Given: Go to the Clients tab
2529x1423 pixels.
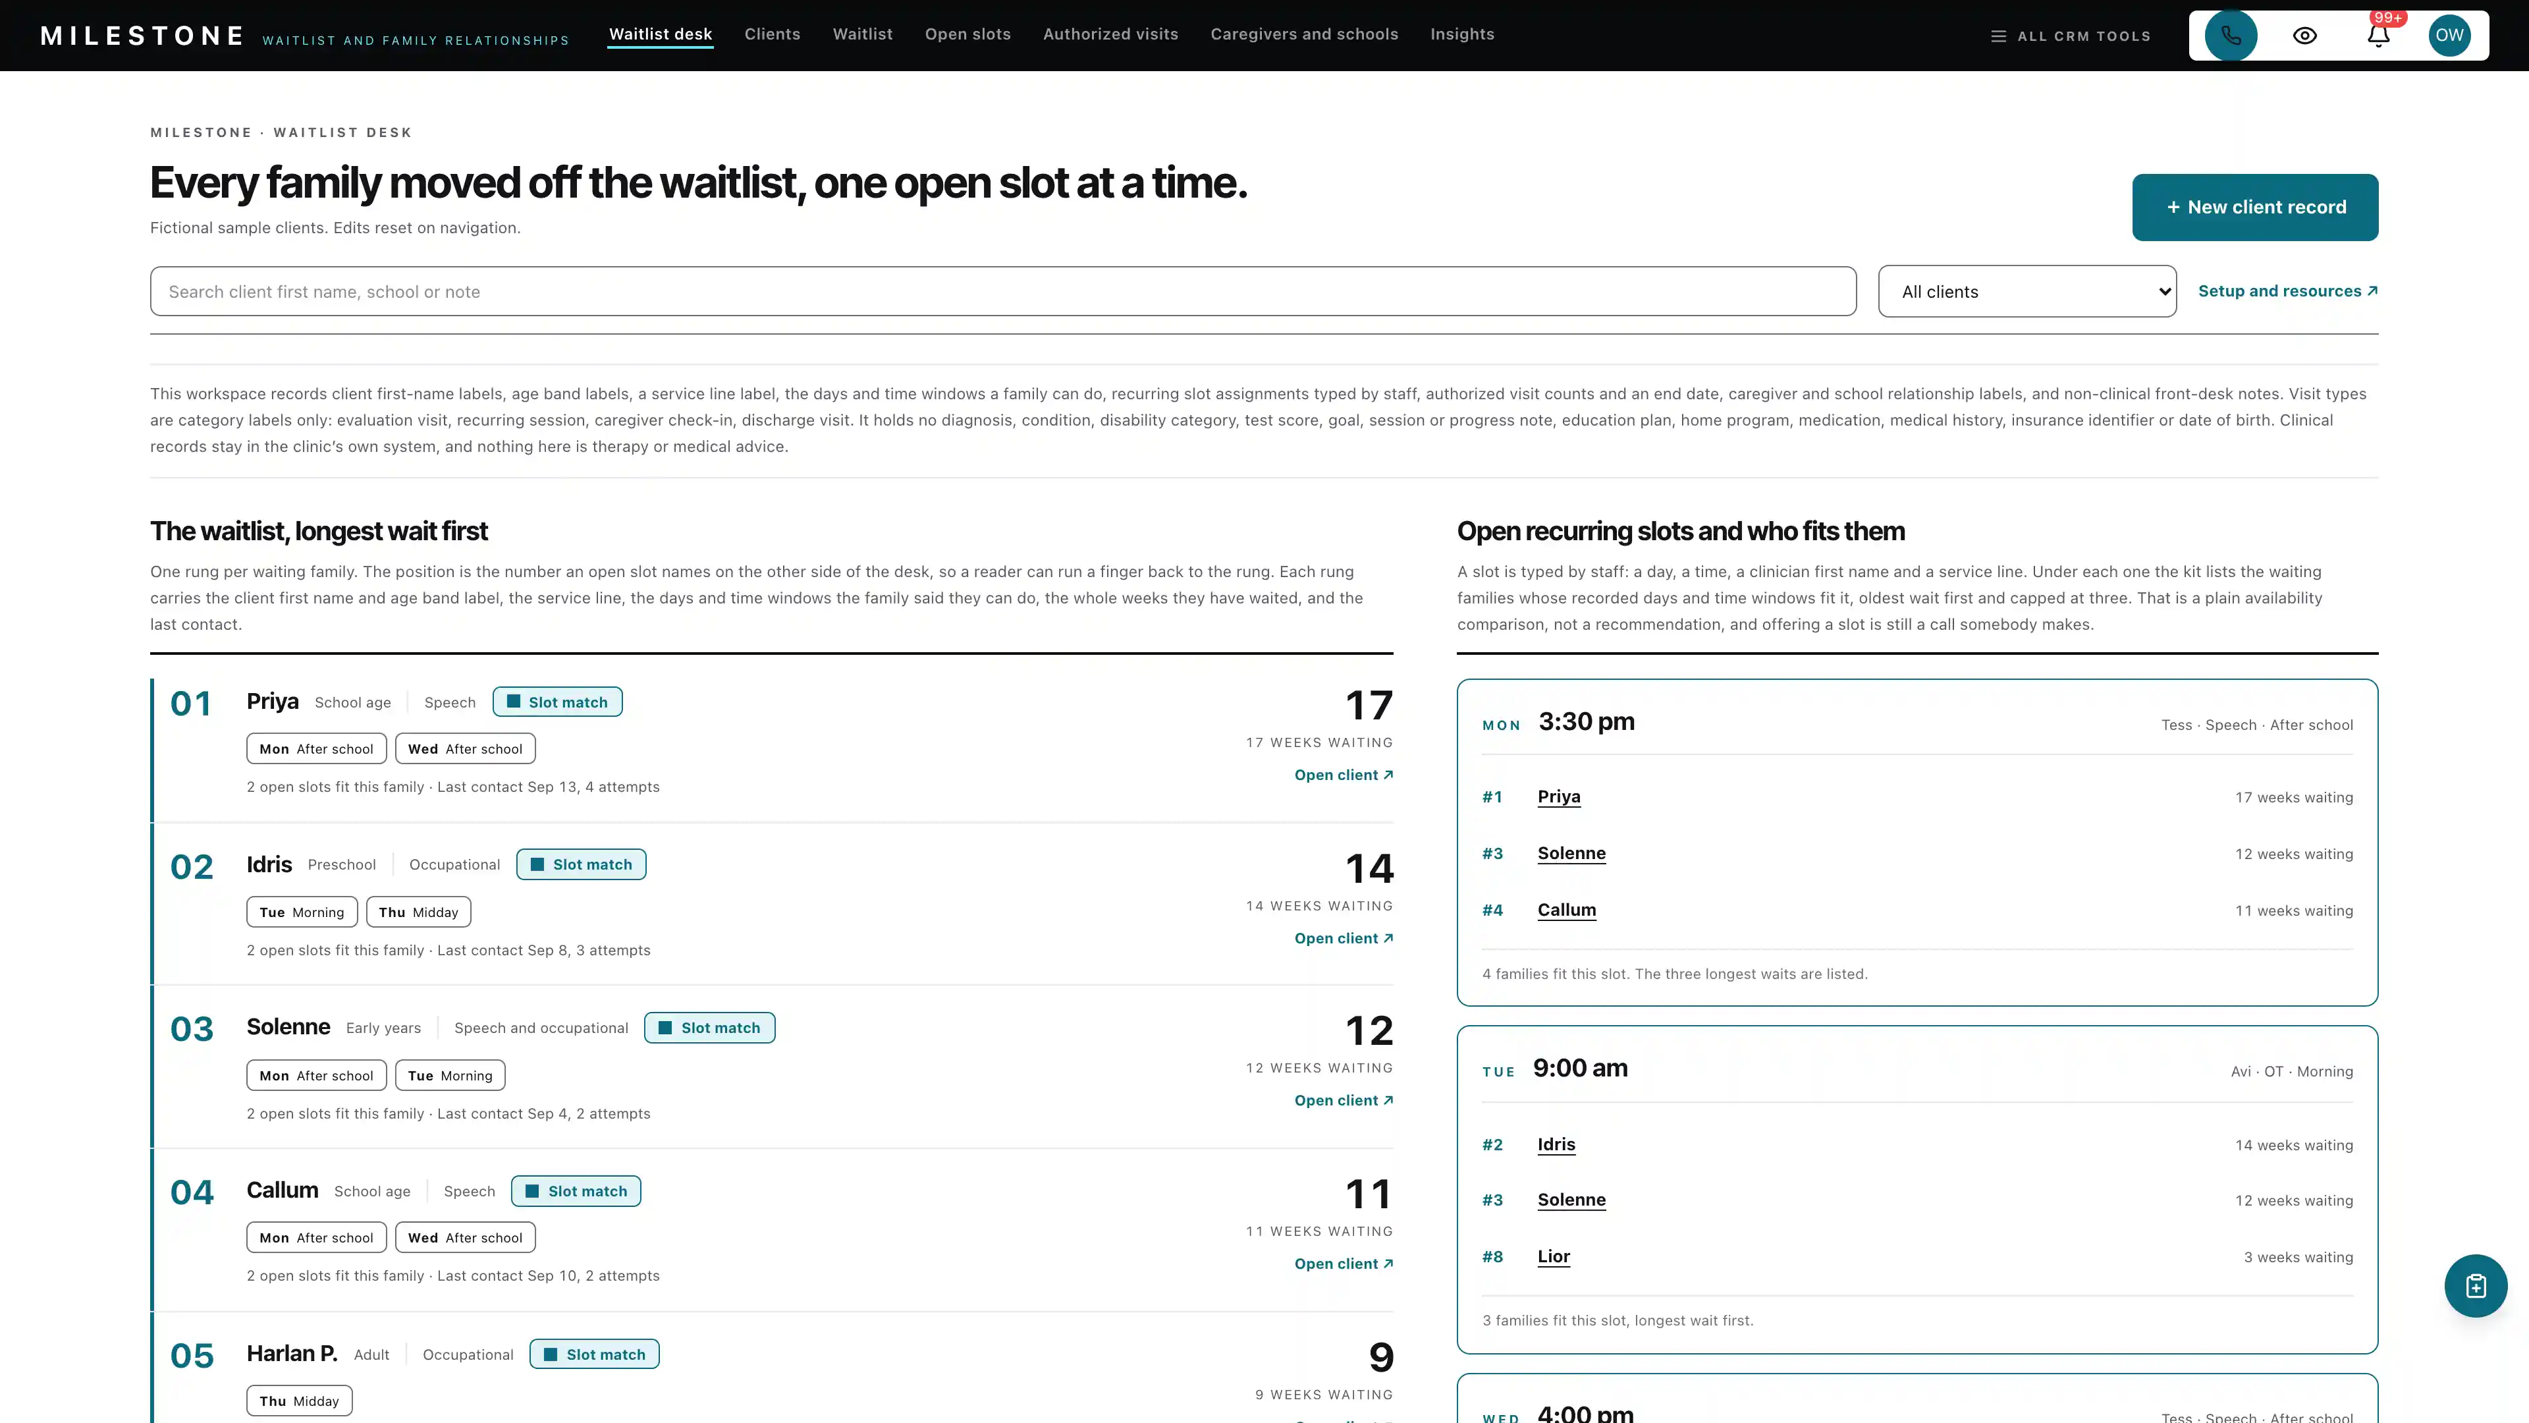Looking at the screenshot, I should (772, 34).
